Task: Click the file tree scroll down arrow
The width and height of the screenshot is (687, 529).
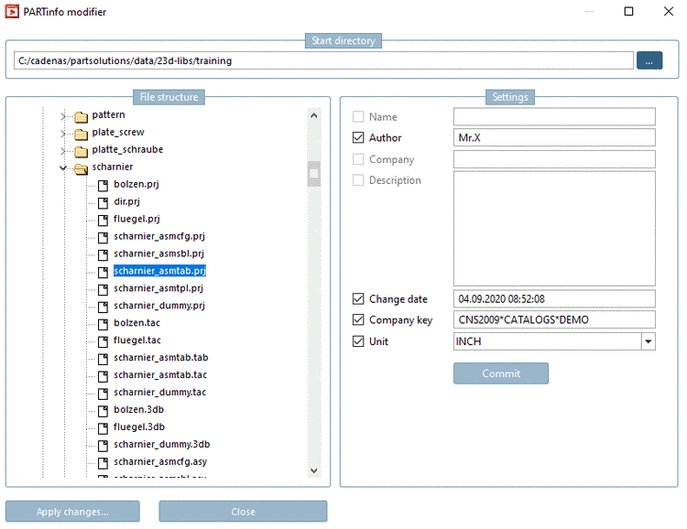Action: pyautogui.click(x=313, y=470)
